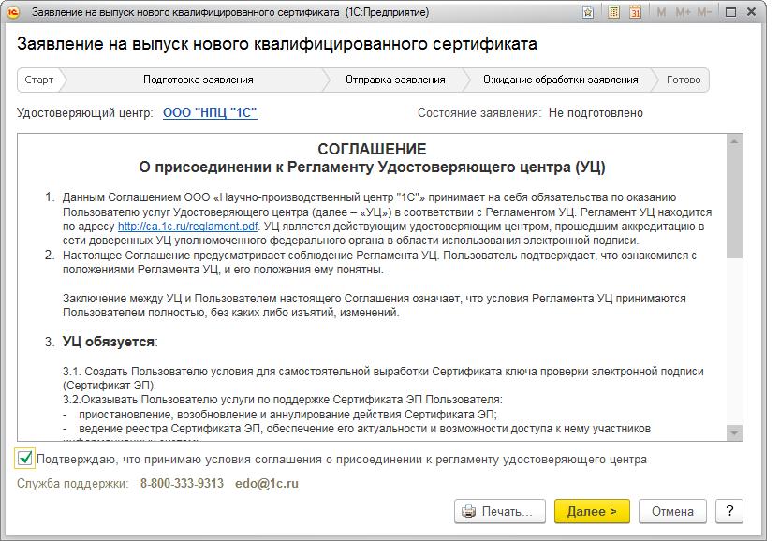Select the Подготовка заявления step
The image size is (780, 541).
(x=198, y=80)
